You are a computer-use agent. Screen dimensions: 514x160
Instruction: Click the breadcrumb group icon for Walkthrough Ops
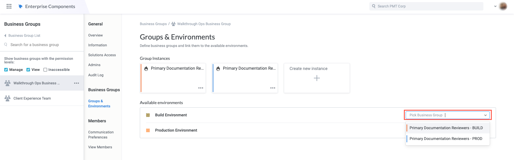tap(173, 24)
